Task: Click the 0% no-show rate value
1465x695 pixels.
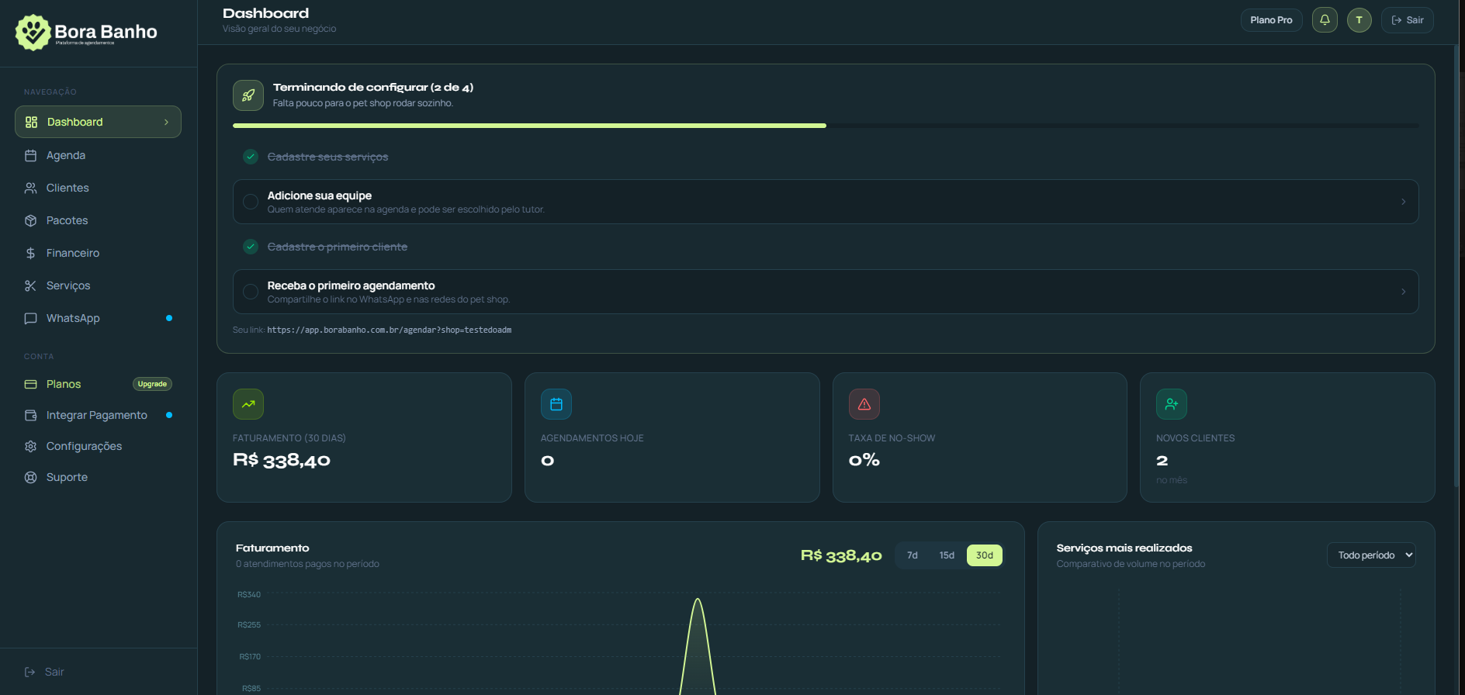Action: click(864, 460)
